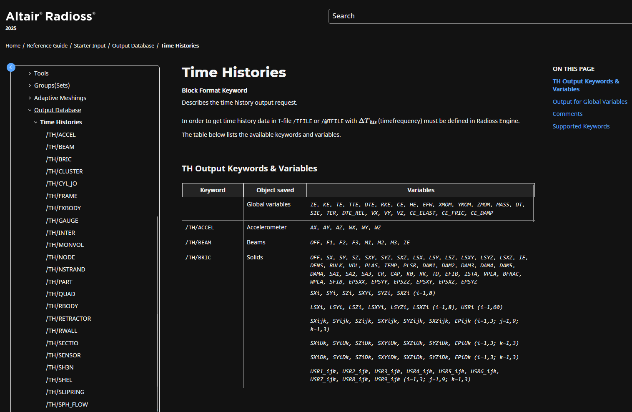This screenshot has width=632, height=412.
Task: Open /TH/RETRACTOR page
Action: click(68, 319)
